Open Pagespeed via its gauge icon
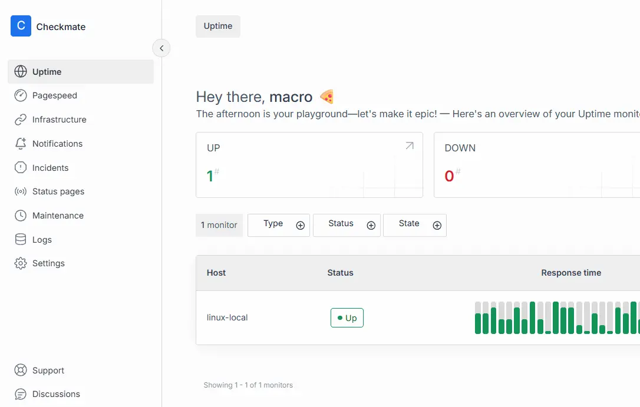640x407 pixels. click(21, 95)
